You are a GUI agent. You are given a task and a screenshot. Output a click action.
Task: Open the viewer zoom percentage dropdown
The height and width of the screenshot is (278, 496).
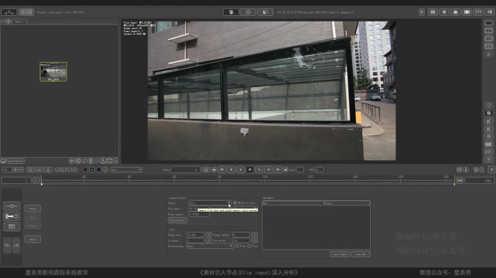pos(7,170)
